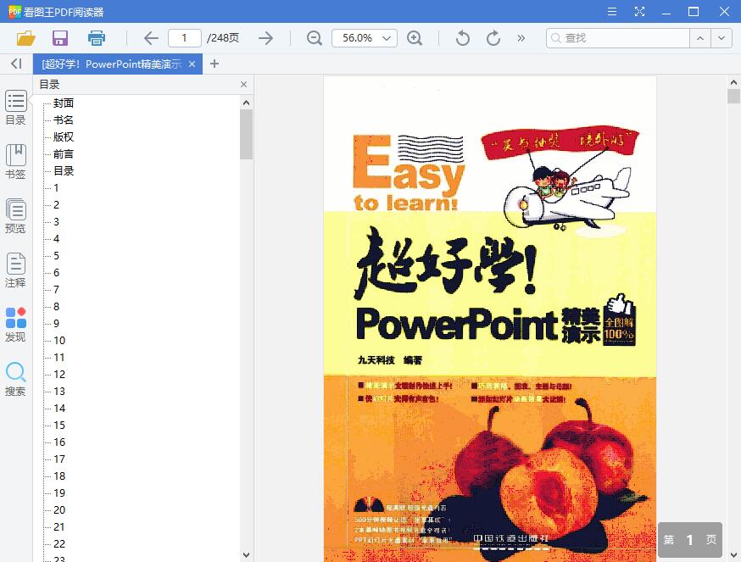
Task: Show more toolbar tools via double chevron
Action: coord(521,38)
